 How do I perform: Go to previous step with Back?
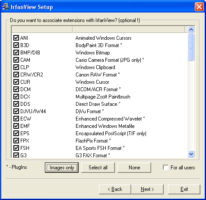click(x=115, y=189)
